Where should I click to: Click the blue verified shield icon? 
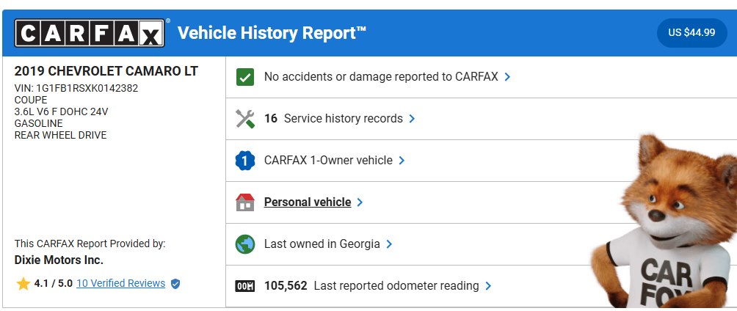tap(175, 284)
